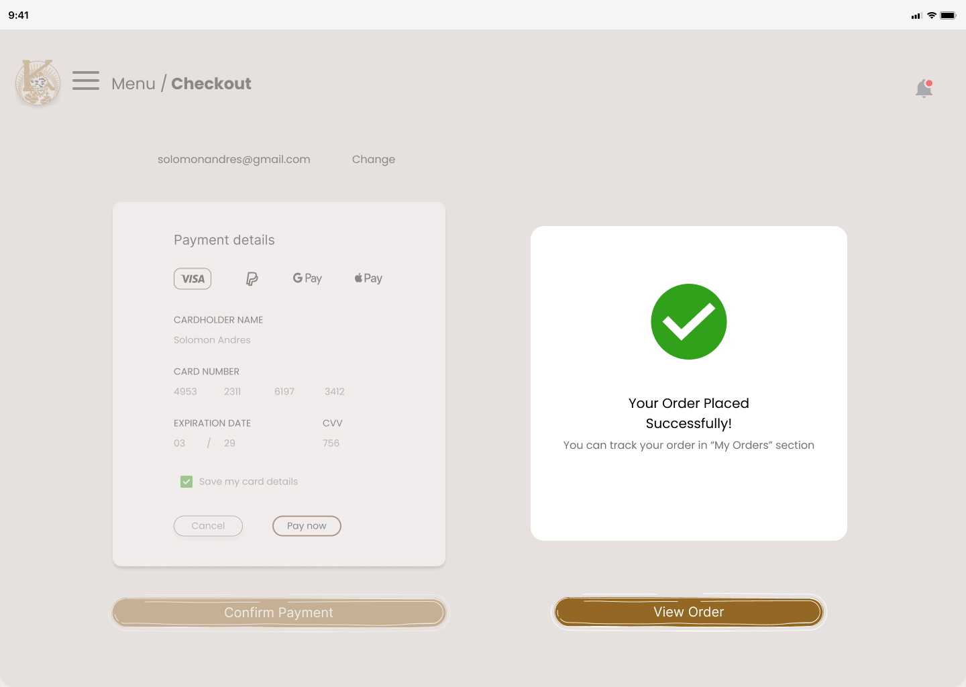Viewport: 966px width, 687px height.
Task: Focus the Cardholder Name field
Action: [212, 340]
